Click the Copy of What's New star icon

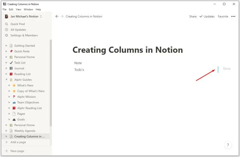pyautogui.click(x=14, y=91)
